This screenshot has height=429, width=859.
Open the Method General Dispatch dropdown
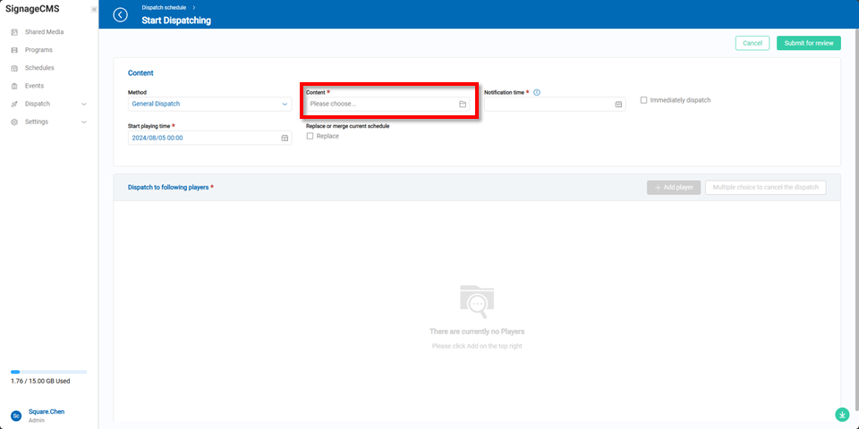(x=209, y=105)
